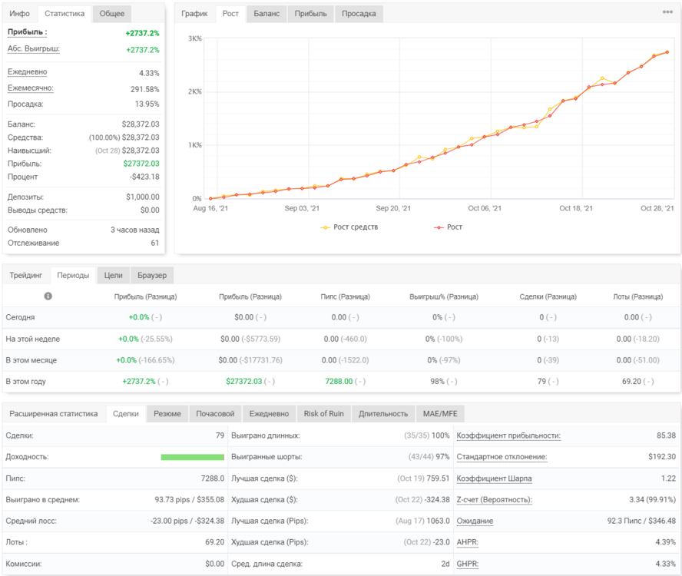Click the info icon in periods table
Image resolution: width=682 pixels, height=576 pixels.
point(48,296)
